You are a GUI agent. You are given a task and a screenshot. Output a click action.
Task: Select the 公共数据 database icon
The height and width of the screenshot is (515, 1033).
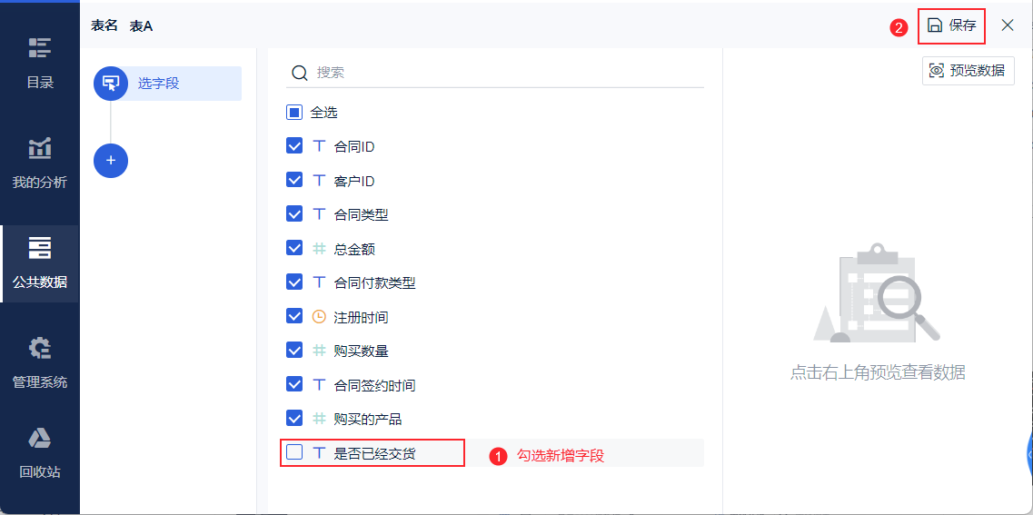pos(40,248)
